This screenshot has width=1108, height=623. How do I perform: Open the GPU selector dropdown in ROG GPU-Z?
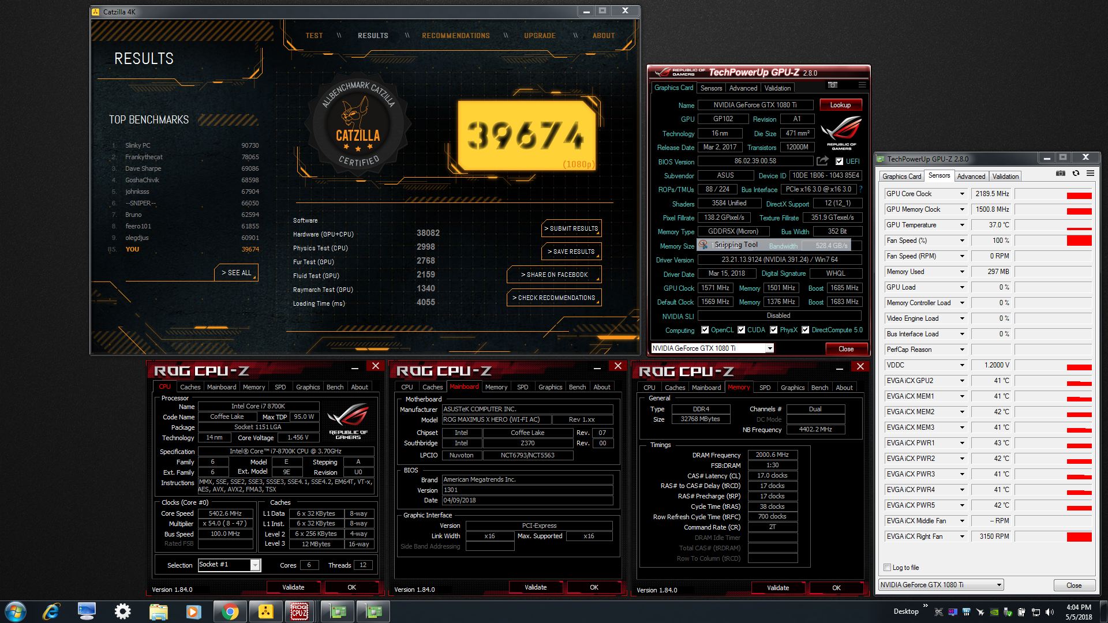769,348
